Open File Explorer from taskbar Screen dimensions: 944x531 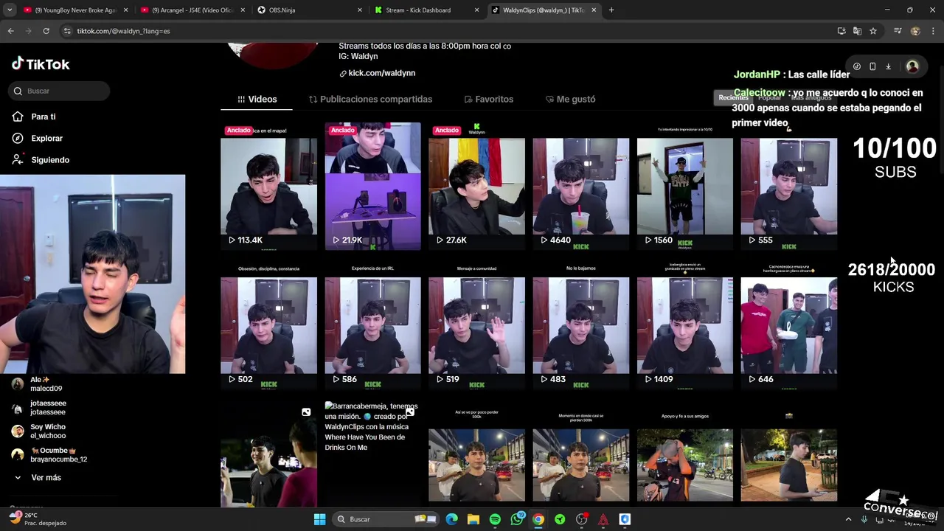tap(473, 519)
